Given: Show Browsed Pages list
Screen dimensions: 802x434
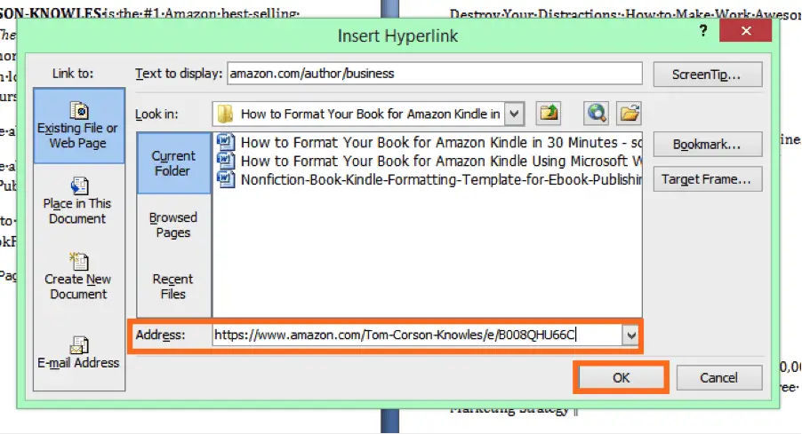Looking at the screenshot, I should click(x=173, y=225).
